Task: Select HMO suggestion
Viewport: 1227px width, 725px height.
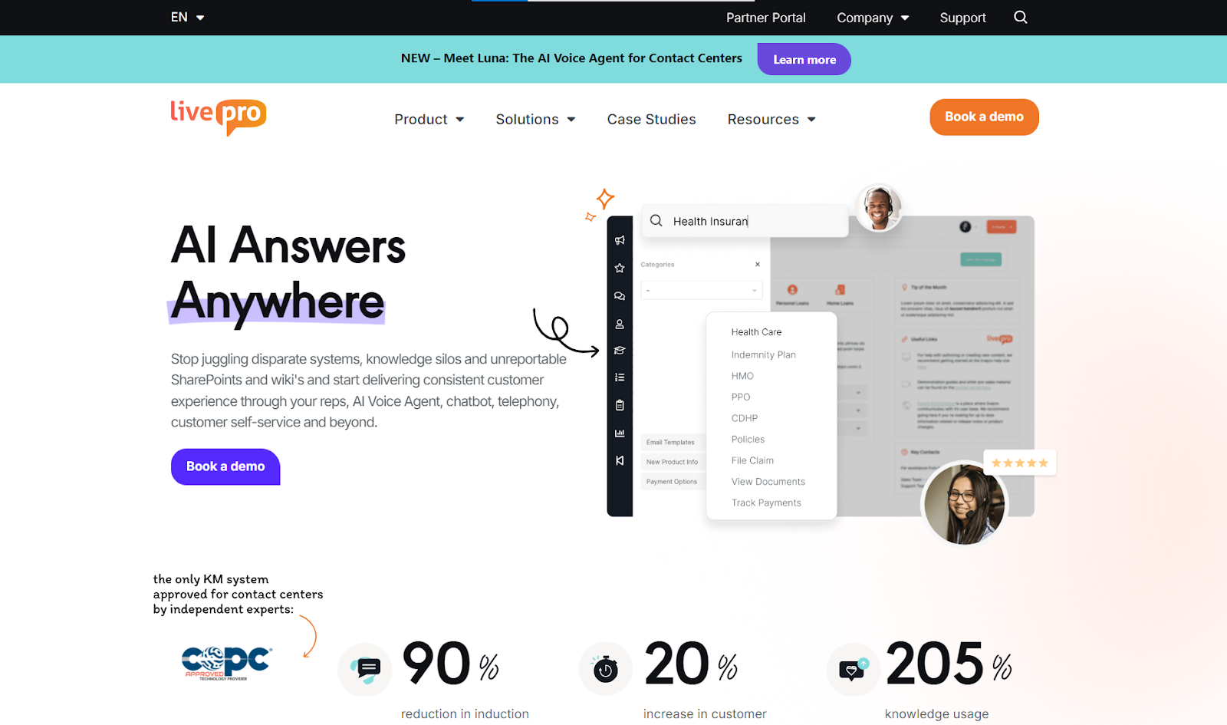Action: click(742, 376)
